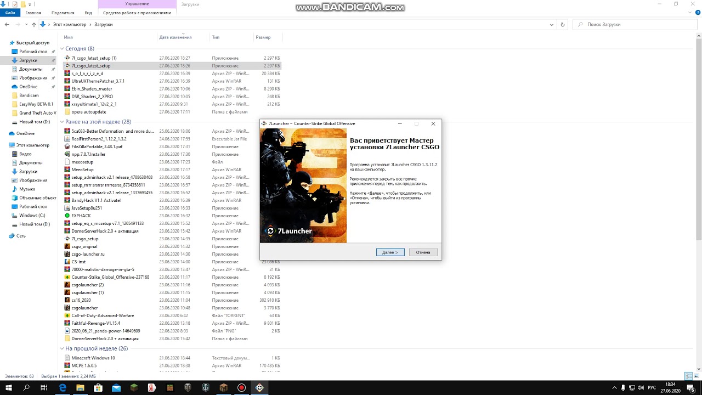The width and height of the screenshot is (702, 395).
Task: Switch to large thumbnails view icon
Action: point(697,376)
